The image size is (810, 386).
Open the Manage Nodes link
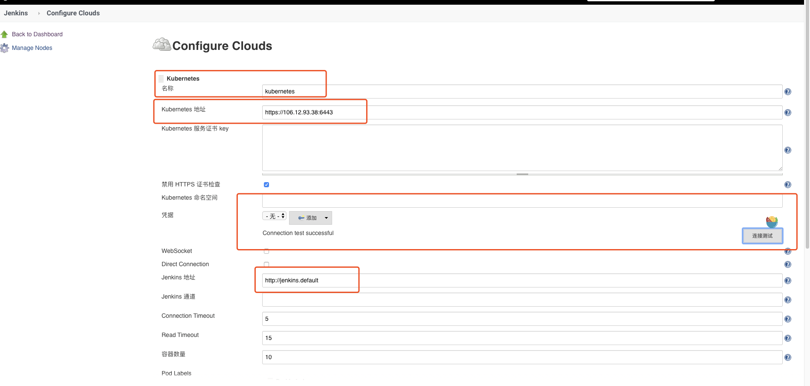coord(32,48)
